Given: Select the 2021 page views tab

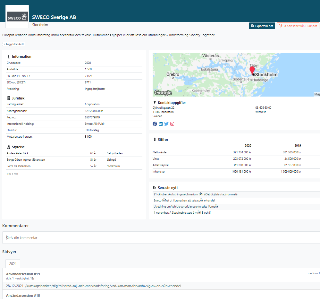Looking at the screenshot, I should 13,264.
